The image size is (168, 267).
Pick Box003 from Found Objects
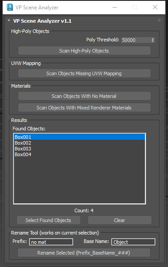tap(80, 149)
